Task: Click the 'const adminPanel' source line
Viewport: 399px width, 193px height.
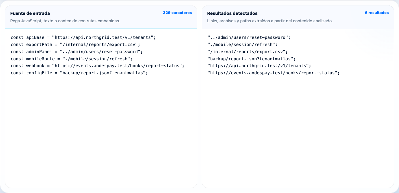Action: click(x=77, y=52)
